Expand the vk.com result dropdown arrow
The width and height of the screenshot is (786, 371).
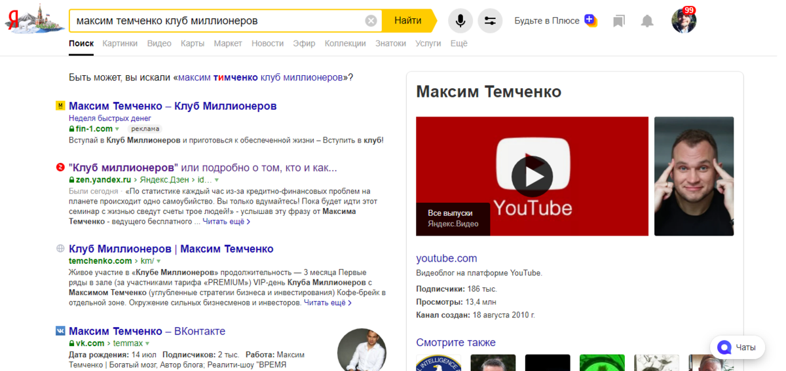coord(147,344)
